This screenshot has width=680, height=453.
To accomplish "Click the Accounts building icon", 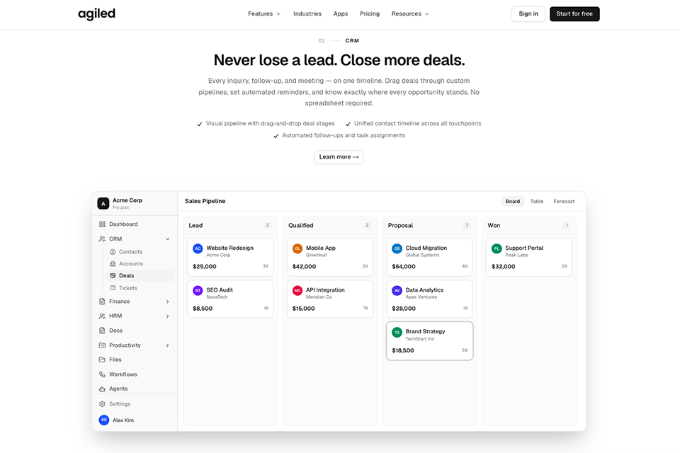I will tap(113, 263).
